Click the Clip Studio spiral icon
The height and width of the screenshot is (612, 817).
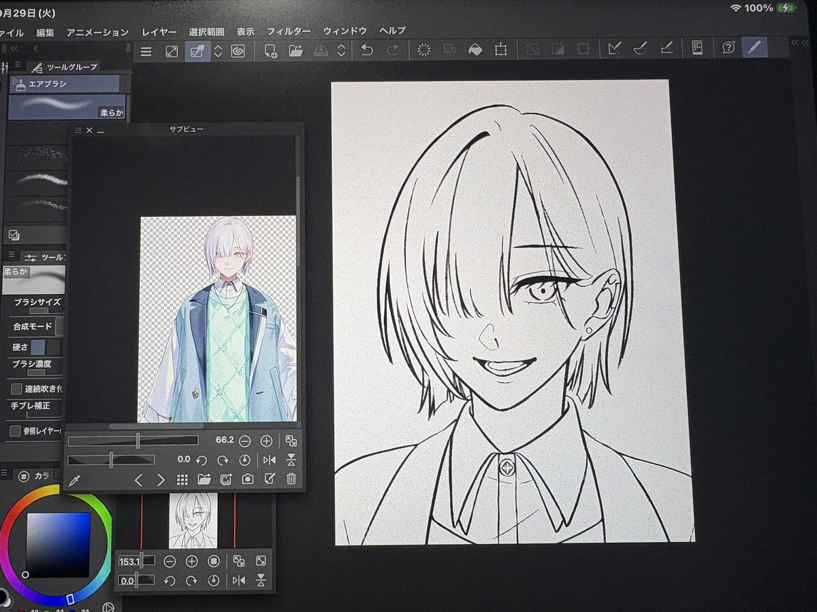(x=238, y=51)
